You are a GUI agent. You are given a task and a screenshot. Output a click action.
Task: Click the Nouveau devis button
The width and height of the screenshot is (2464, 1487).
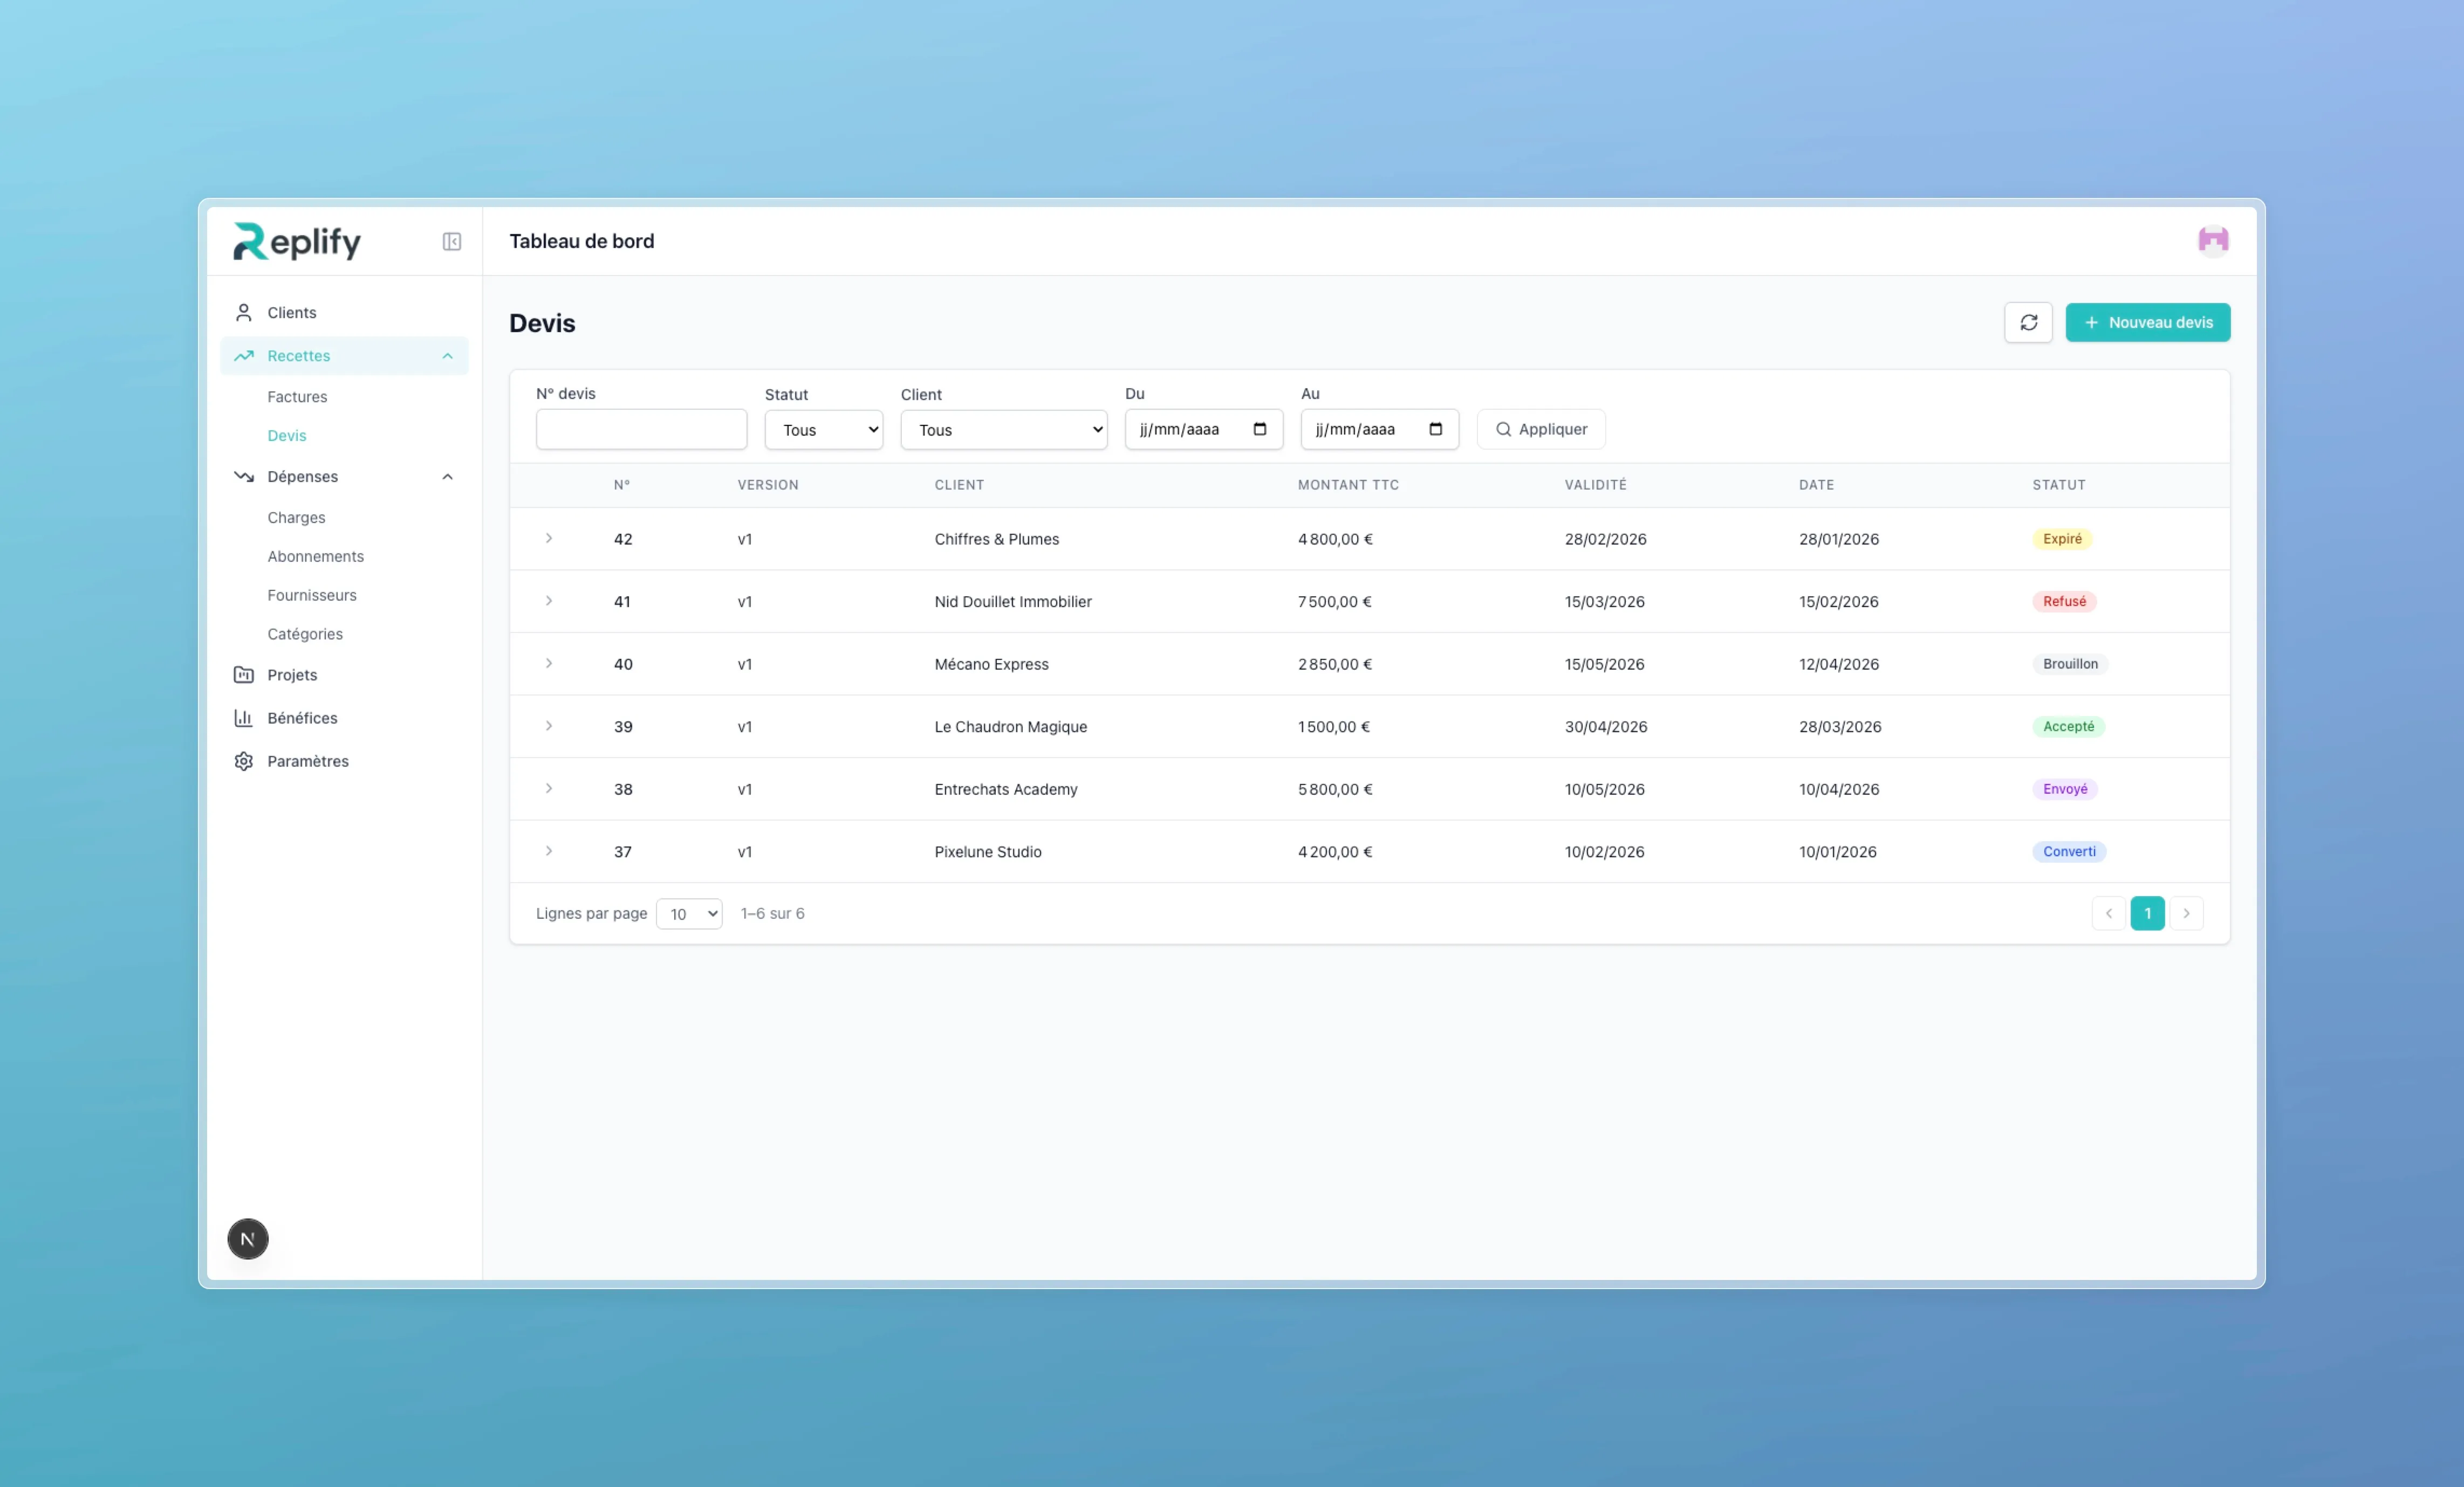[x=2147, y=322]
